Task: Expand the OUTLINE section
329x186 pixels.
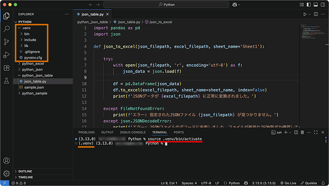Action: (x=43, y=171)
